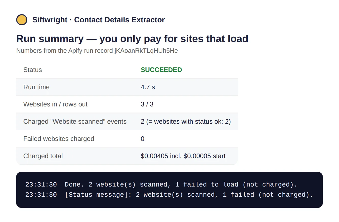The height and width of the screenshot is (222, 339).
Task: Click the 'Charged "Website scanned" events' label
Action: point(75,121)
